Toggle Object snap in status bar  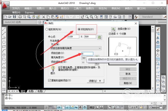63,107
